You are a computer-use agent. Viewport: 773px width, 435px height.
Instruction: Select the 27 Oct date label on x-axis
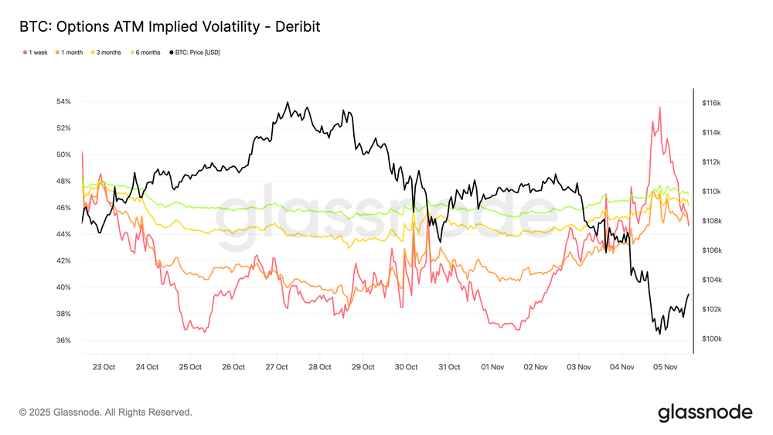point(277,367)
